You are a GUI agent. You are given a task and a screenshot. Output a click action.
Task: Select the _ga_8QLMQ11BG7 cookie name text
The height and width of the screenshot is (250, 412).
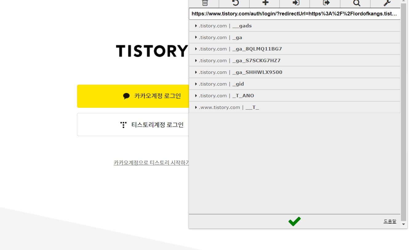257,49
